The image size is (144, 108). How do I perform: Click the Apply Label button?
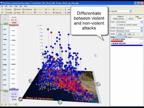click(x=130, y=34)
